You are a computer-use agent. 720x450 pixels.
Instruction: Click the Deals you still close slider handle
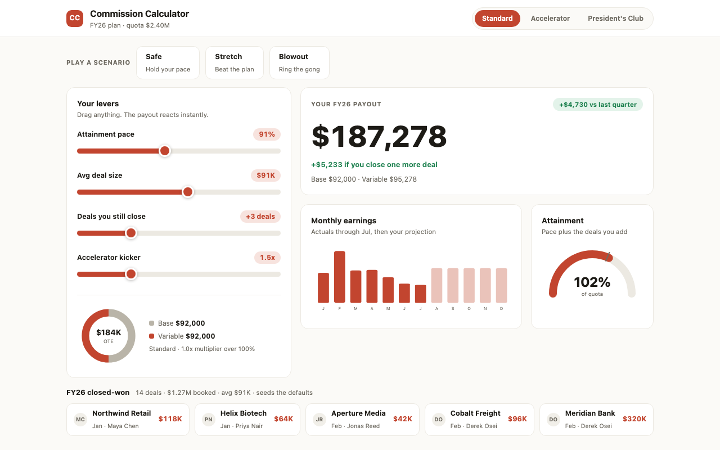click(131, 233)
